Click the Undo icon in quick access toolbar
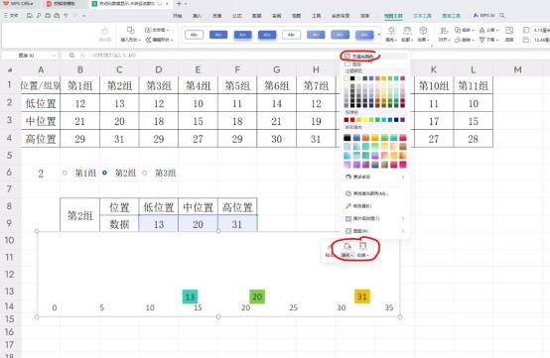550x358 pixels. pos(66,16)
